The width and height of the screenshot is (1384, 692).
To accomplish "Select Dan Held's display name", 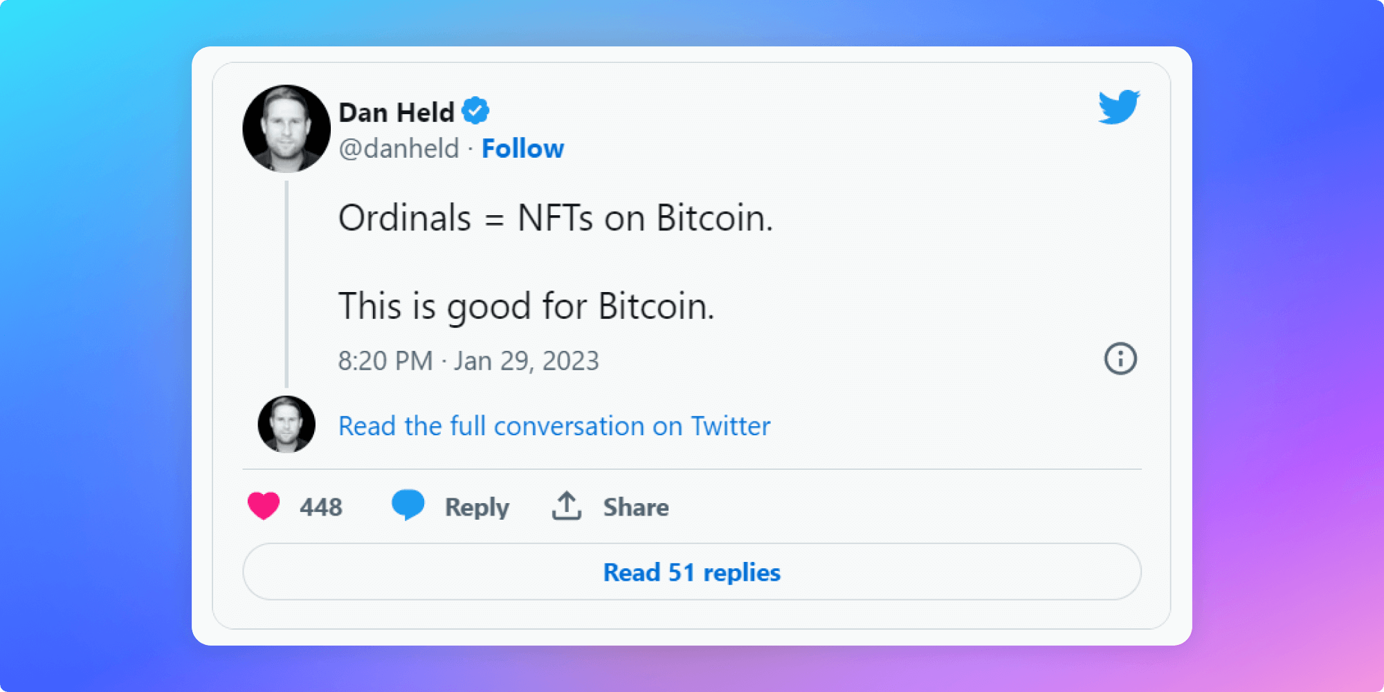I will [x=394, y=111].
